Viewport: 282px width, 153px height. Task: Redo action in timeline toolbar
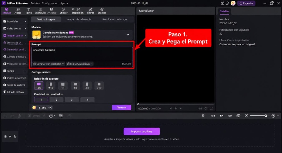coord(12,116)
